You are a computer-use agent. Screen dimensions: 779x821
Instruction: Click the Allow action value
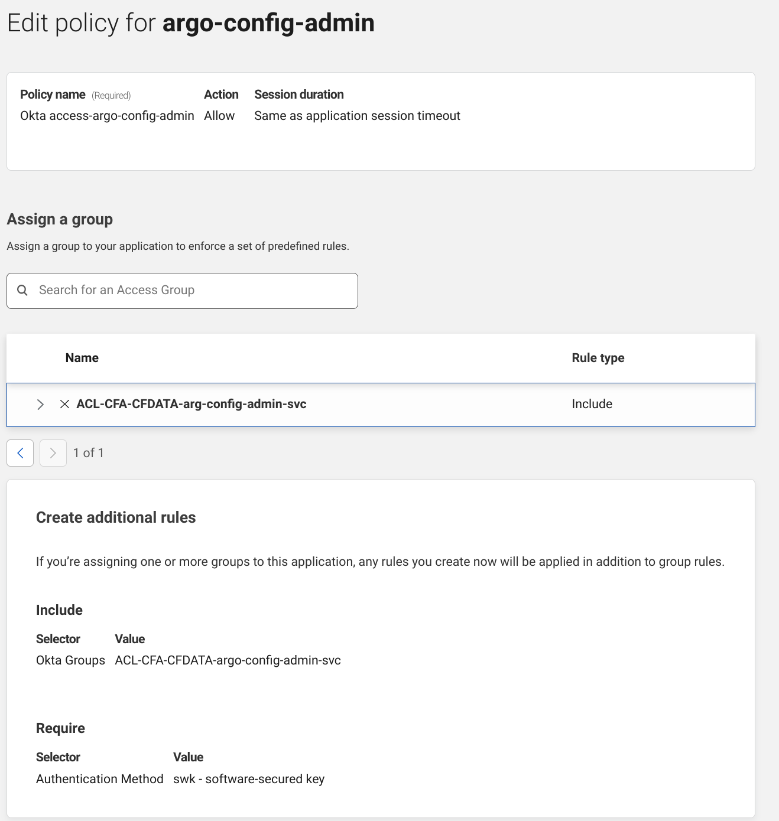coord(219,116)
